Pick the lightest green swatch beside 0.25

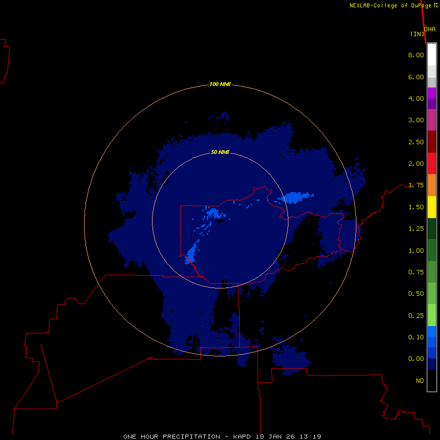pyautogui.click(x=432, y=315)
